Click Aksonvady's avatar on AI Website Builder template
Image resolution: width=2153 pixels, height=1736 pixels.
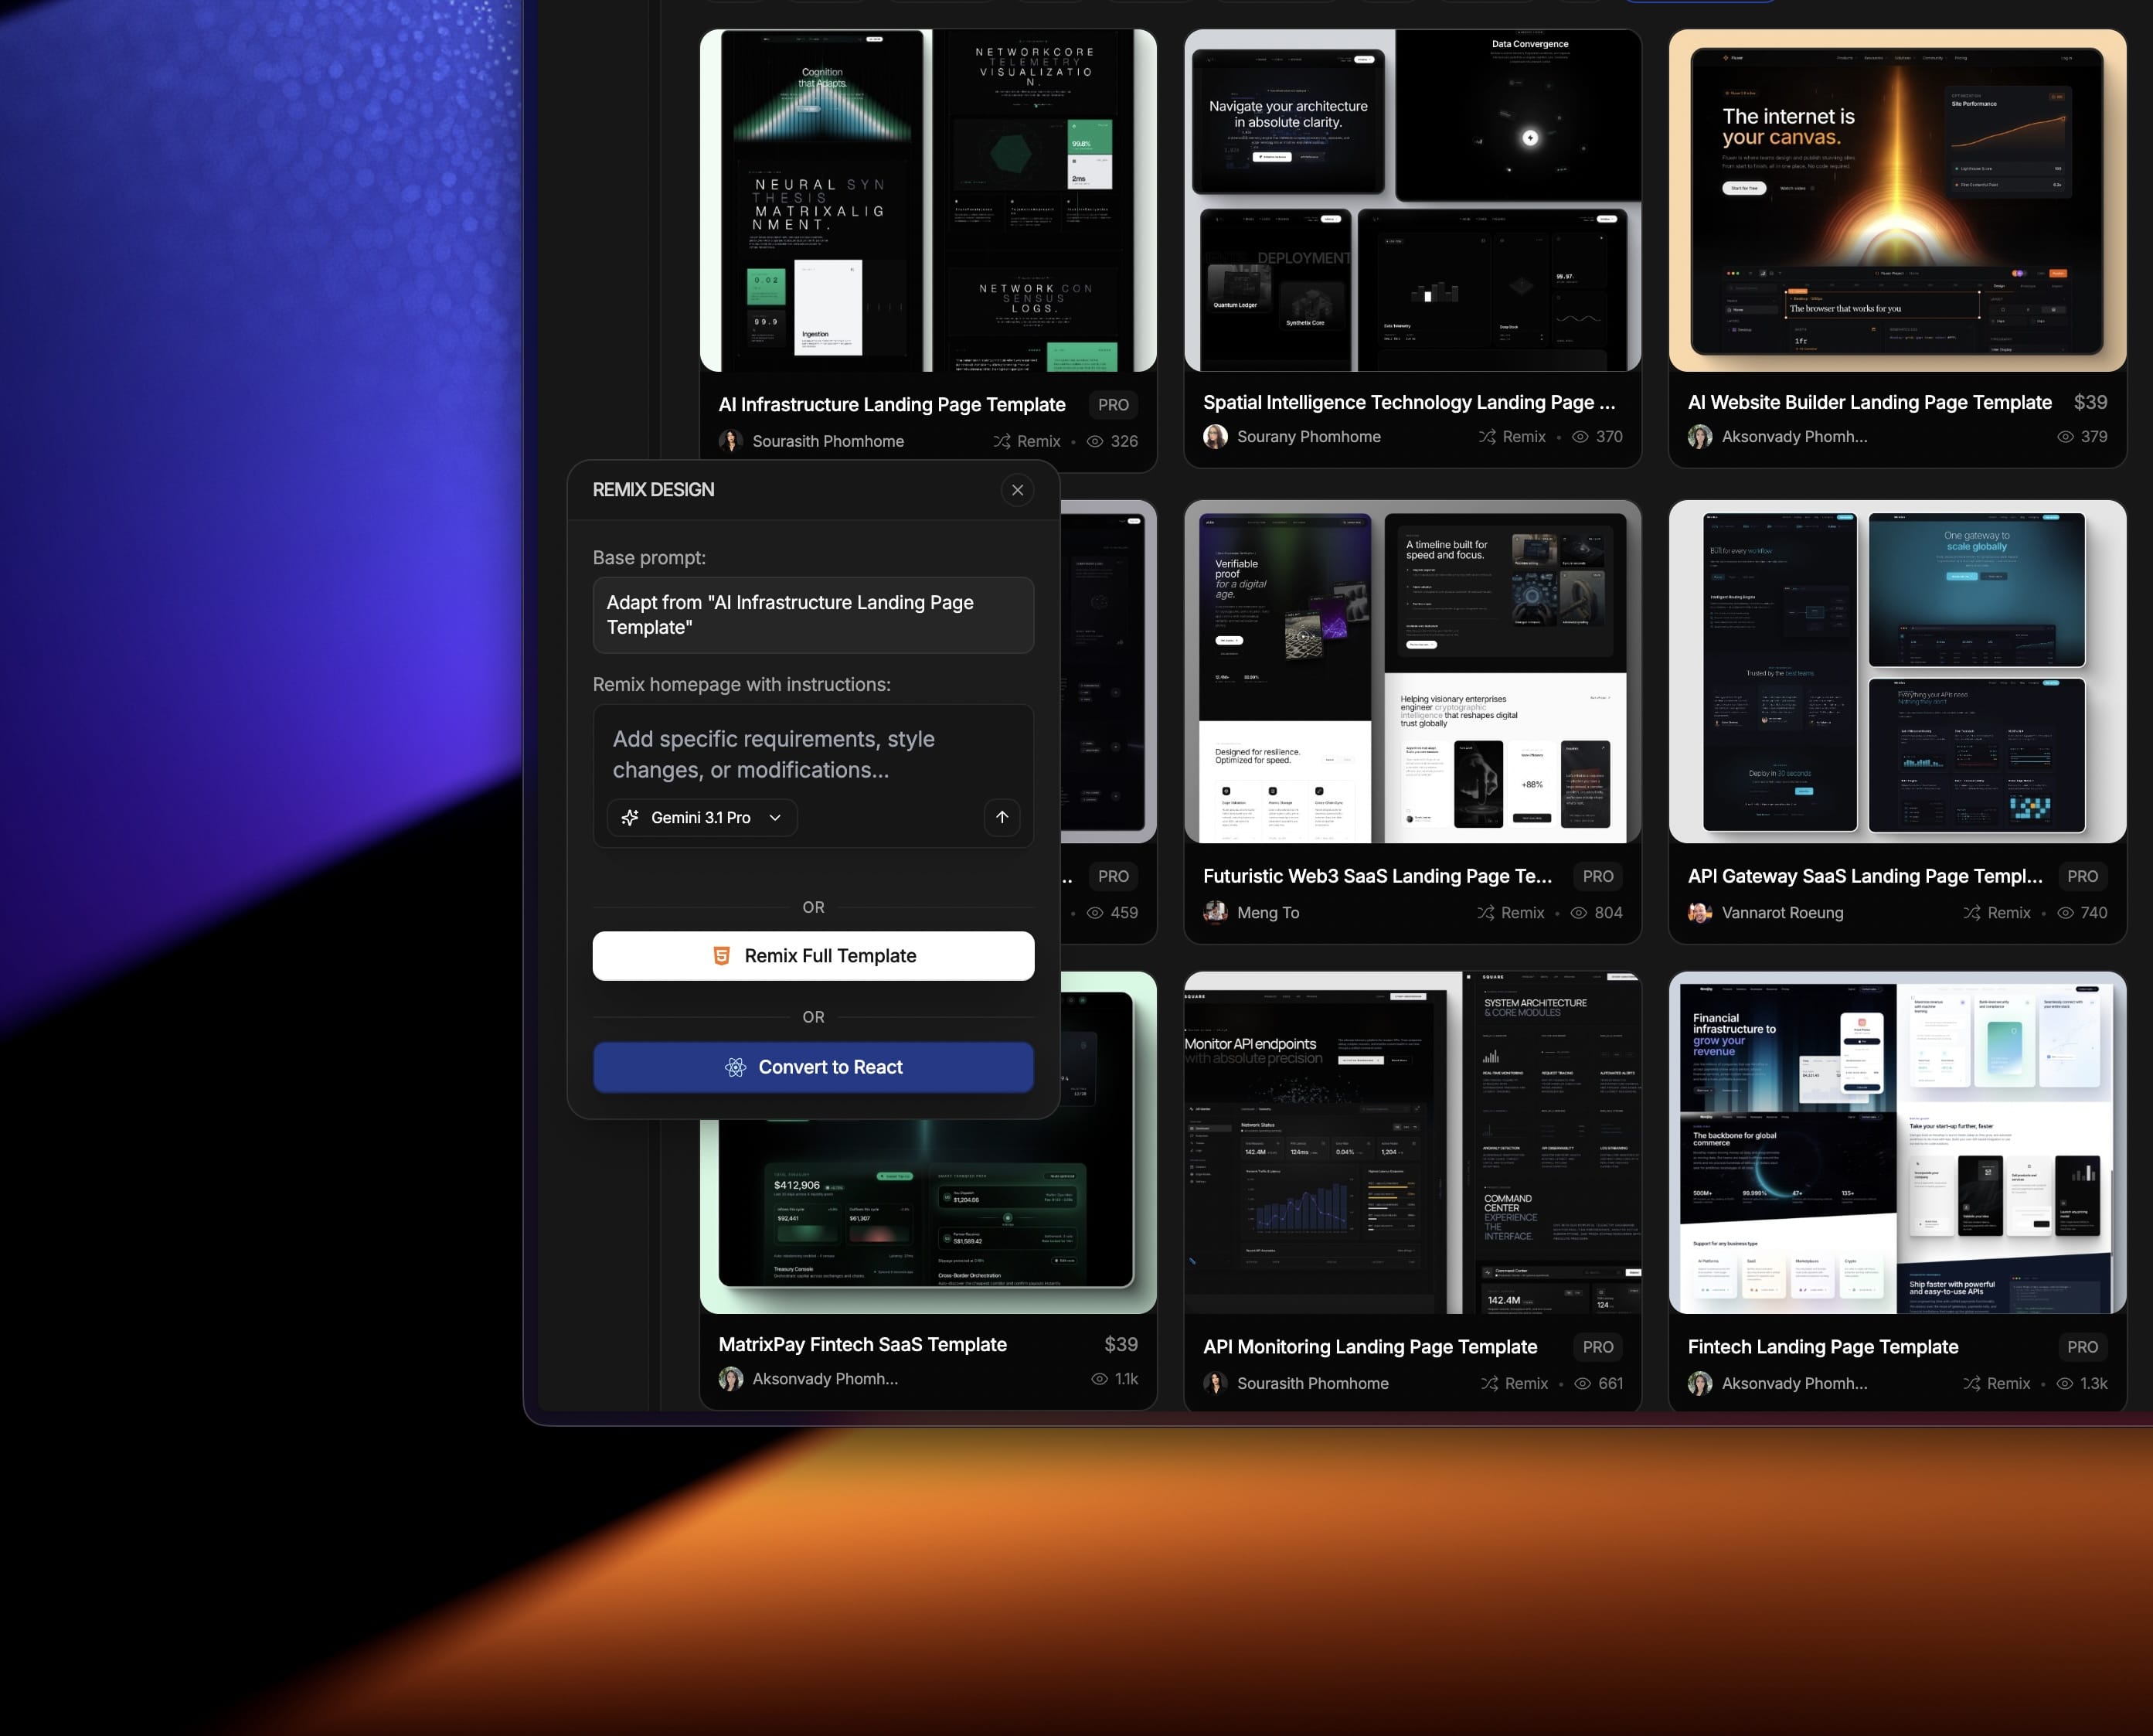pos(1700,437)
